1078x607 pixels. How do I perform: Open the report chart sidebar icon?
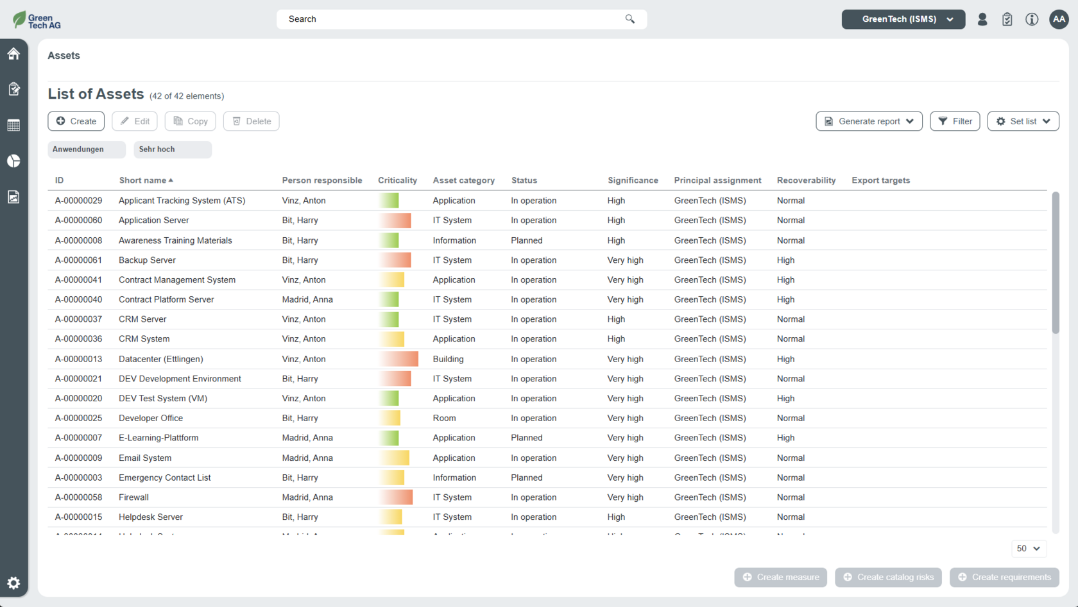point(13,197)
